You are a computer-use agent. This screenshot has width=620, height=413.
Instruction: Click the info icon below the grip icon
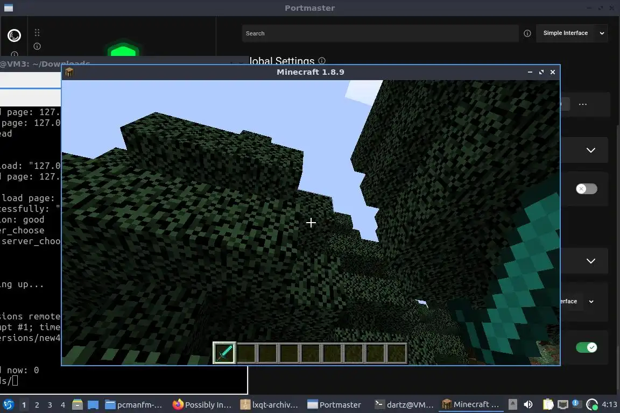(37, 46)
